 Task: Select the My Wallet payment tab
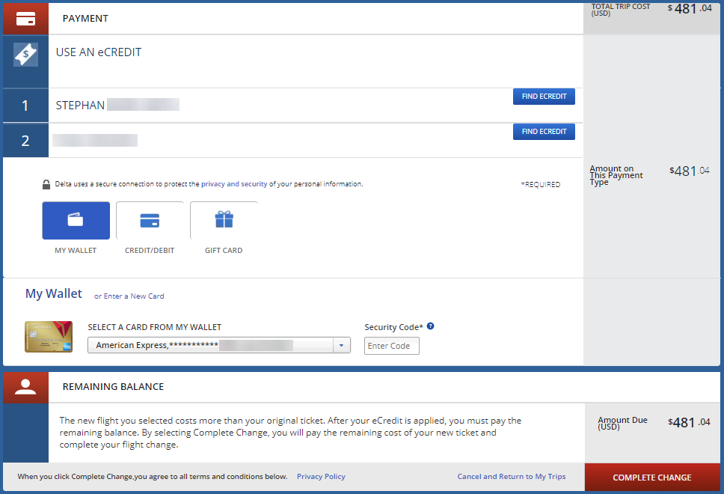point(76,220)
